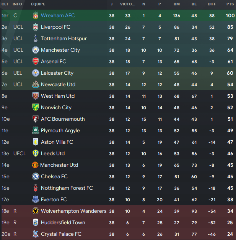Click the Arsenal FC cannon crest
The height and width of the screenshot is (240, 236).
point(36,61)
